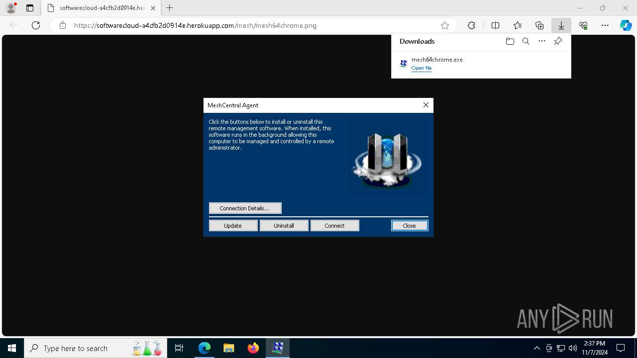The height and width of the screenshot is (358, 637).
Task: Show hidden system tray icons
Action: tap(536, 348)
